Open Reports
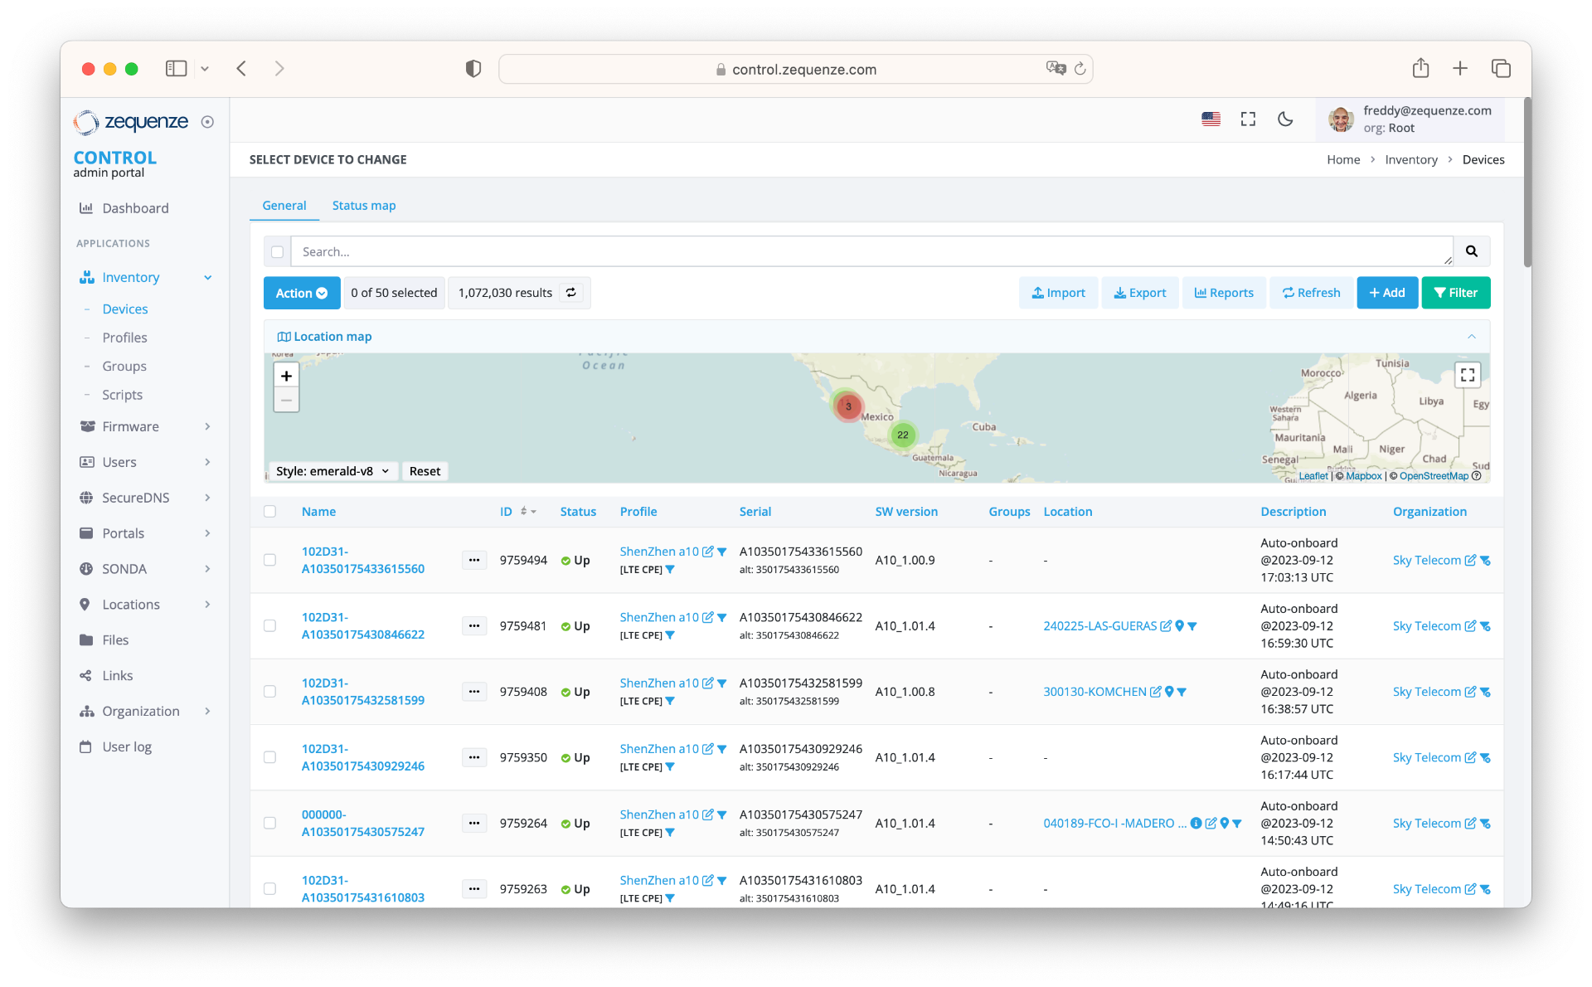This screenshot has height=987, width=1592. tap(1223, 293)
